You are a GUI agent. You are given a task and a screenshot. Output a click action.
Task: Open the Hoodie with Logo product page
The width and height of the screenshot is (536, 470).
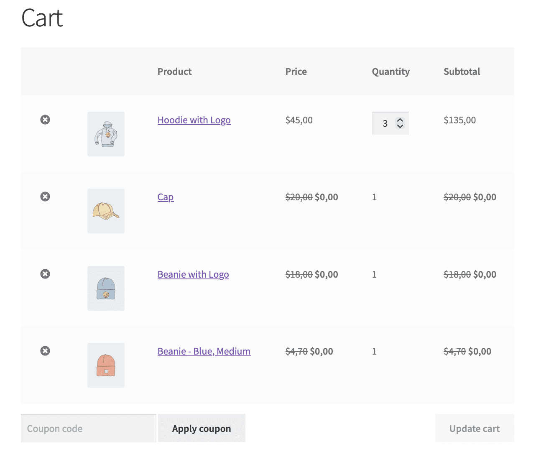pos(194,120)
